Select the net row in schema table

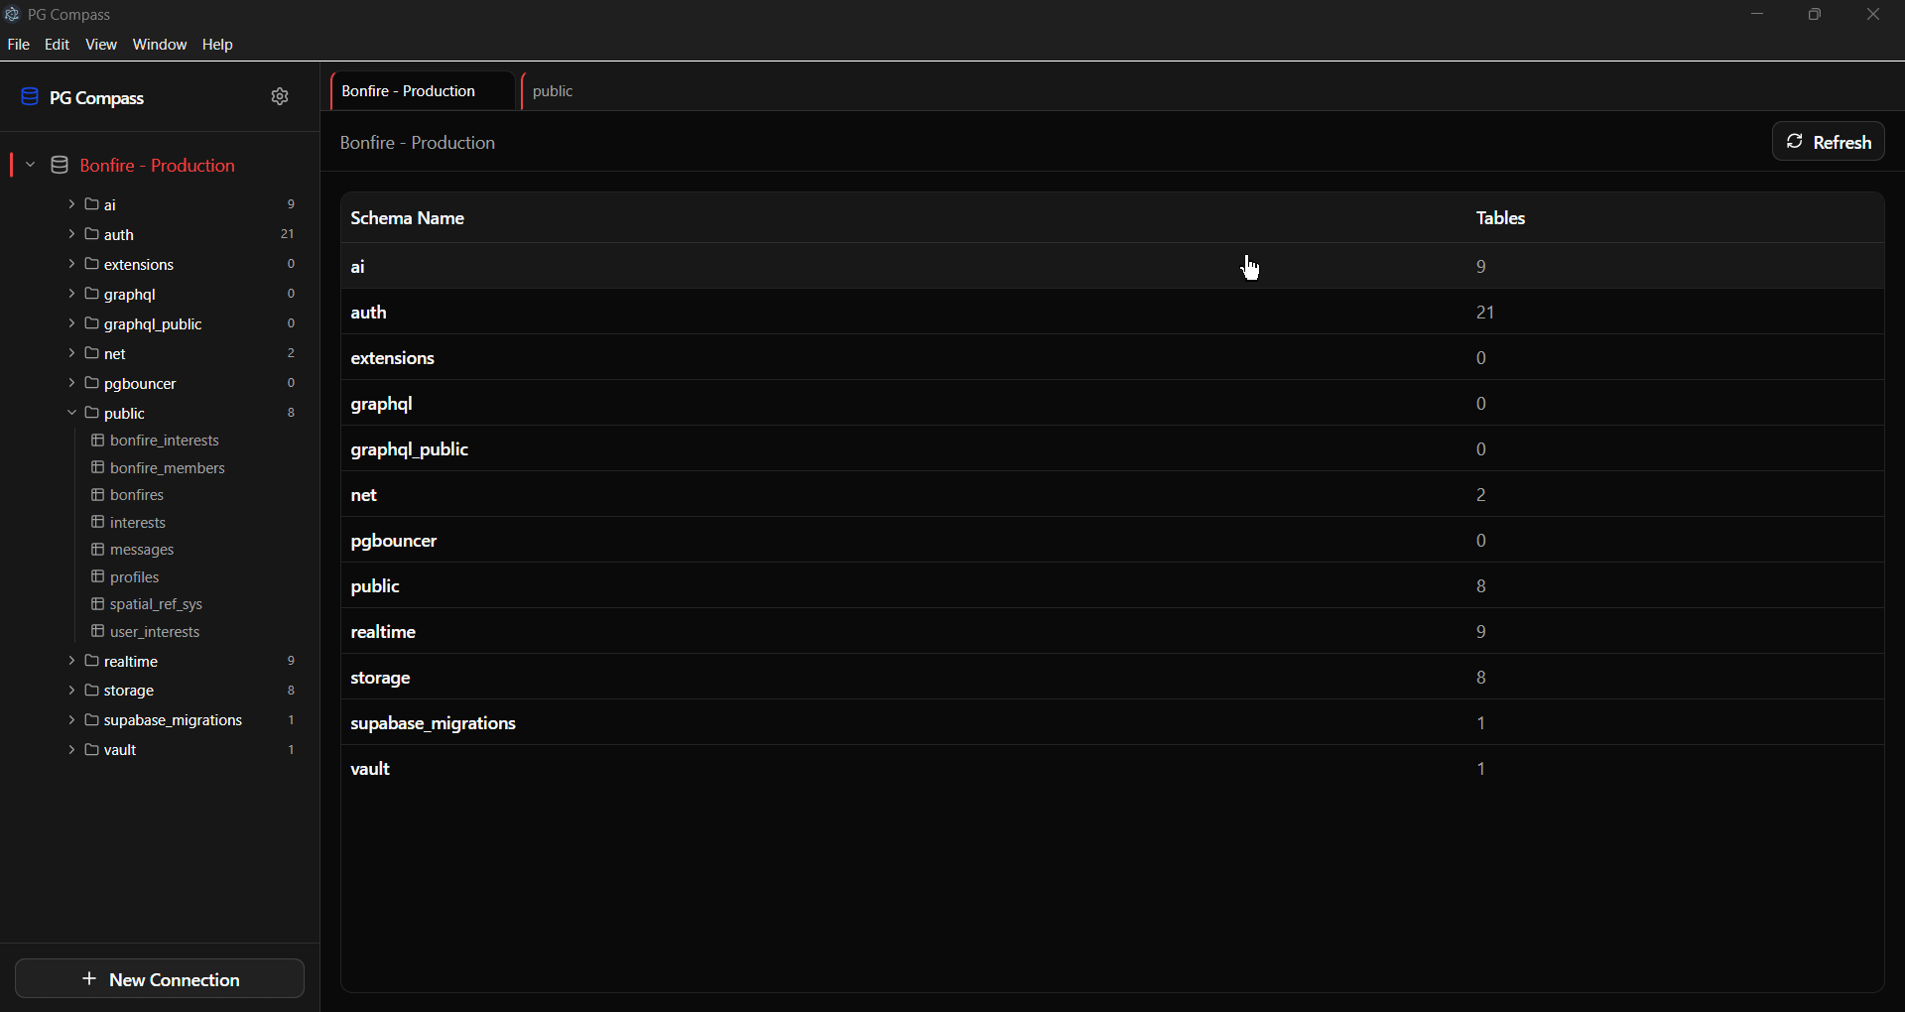[1112, 495]
